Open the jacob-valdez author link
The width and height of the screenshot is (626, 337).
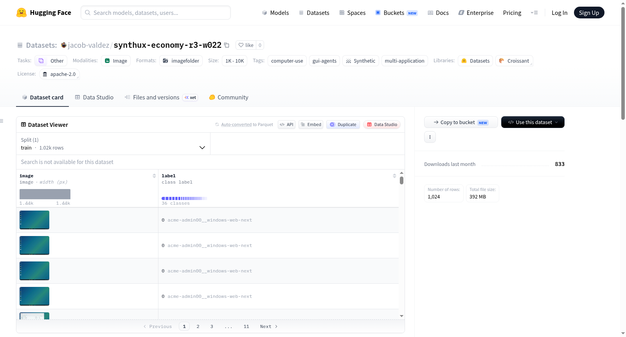click(88, 45)
